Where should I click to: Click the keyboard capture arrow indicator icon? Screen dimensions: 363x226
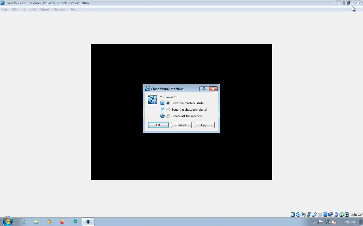347,215
